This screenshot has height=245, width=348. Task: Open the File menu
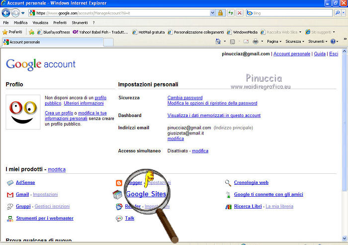[x=6, y=23]
